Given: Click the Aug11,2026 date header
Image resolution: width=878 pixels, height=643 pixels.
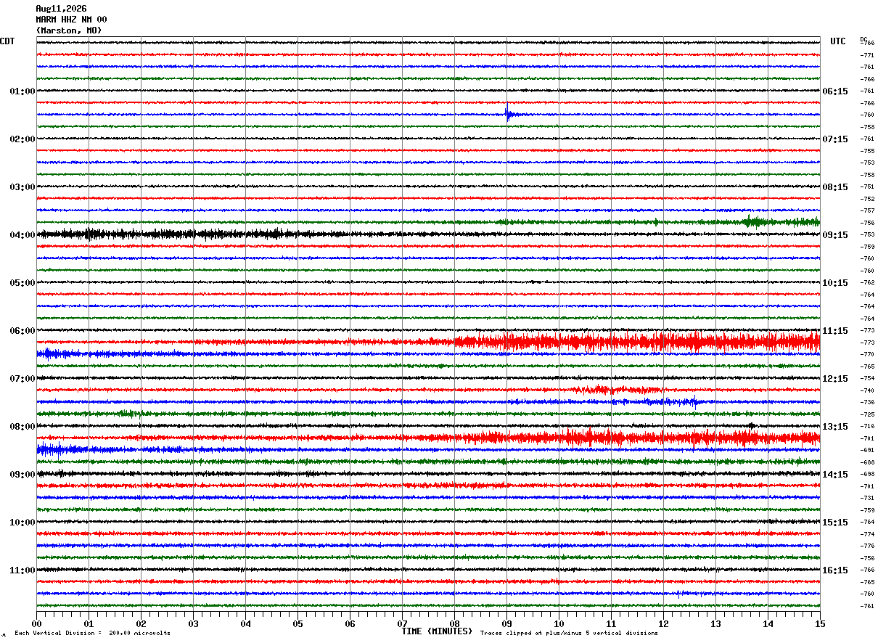Looking at the screenshot, I should (x=61, y=9).
